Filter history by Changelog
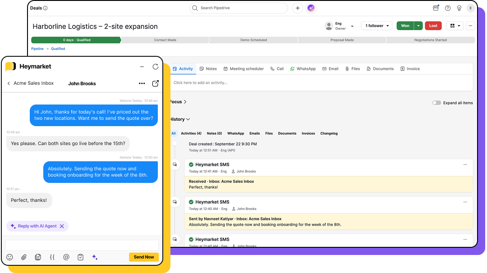The height and width of the screenshot is (273, 487). (x=329, y=133)
